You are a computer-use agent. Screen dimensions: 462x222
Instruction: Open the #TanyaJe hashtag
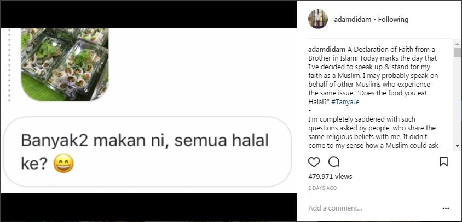pos(345,102)
